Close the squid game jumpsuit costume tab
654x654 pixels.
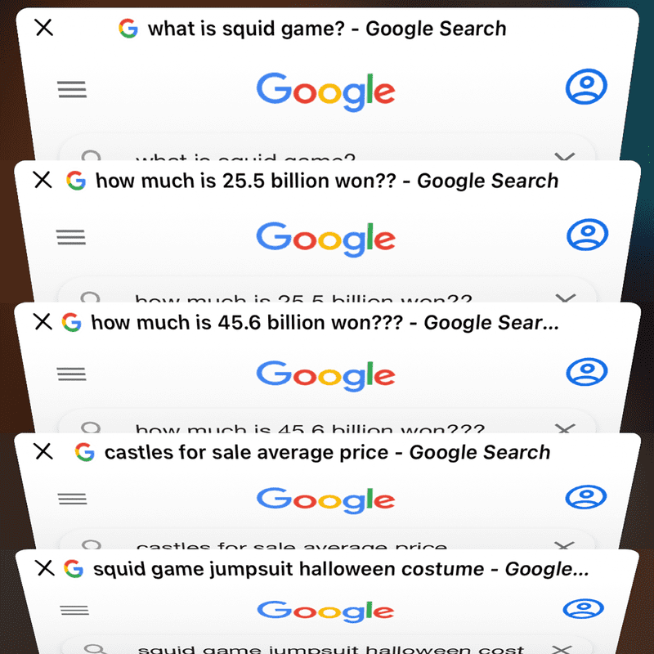tap(45, 568)
